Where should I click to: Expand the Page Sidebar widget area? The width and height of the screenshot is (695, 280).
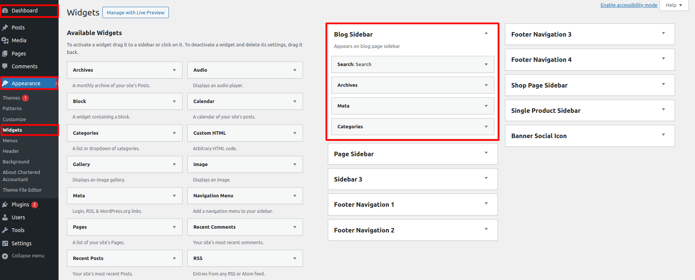[x=486, y=153]
